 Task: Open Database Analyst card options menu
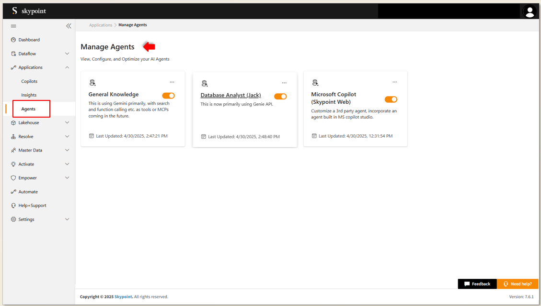pos(284,83)
